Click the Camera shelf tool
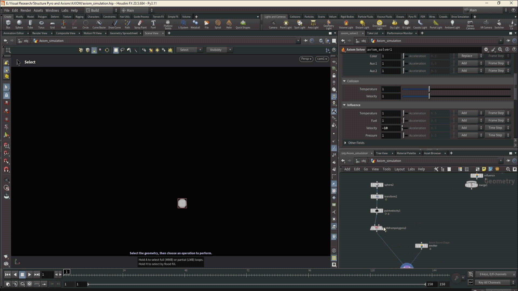The height and width of the screenshot is (291, 518). coord(273,24)
